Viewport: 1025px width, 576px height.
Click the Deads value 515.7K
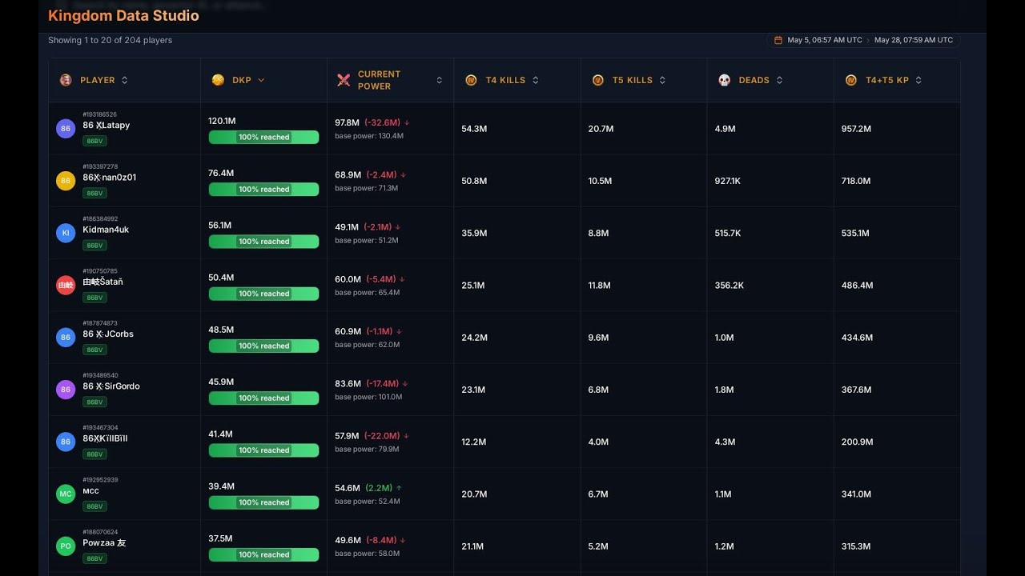728,233
